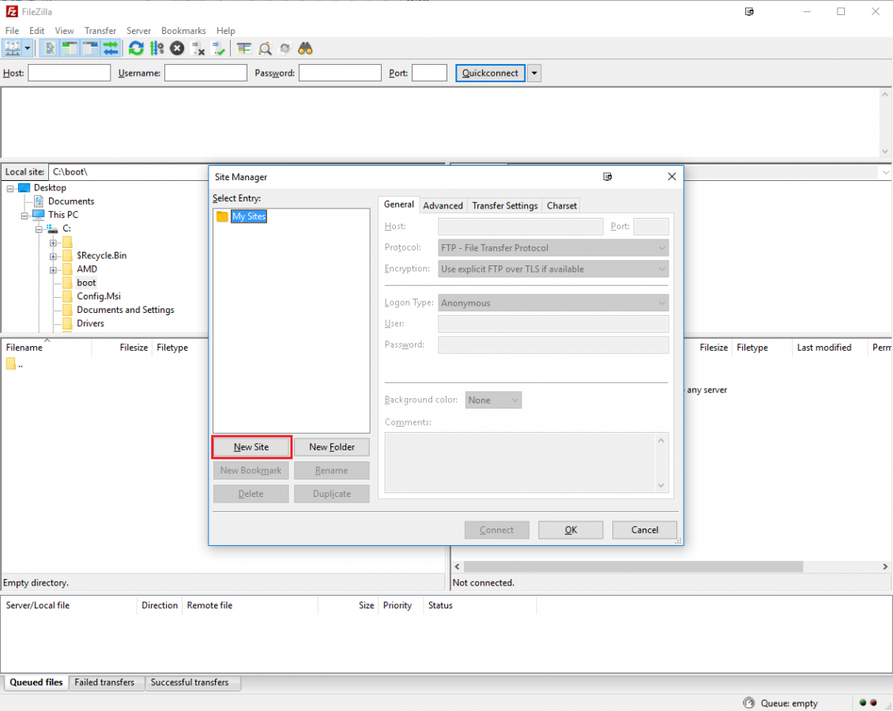Screen dimensions: 893x711
Task: Expand the AMD folder in tree
Action: pos(53,269)
